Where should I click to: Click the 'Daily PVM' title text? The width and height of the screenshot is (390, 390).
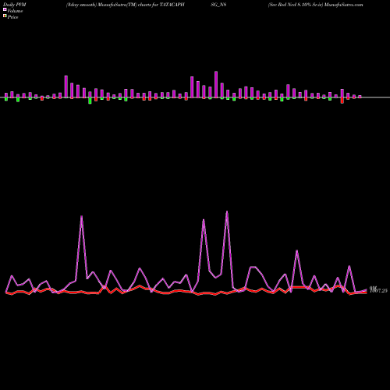tap(15, 5)
